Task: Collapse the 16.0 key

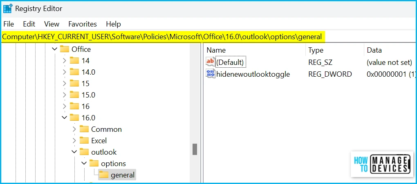Action: [64, 117]
